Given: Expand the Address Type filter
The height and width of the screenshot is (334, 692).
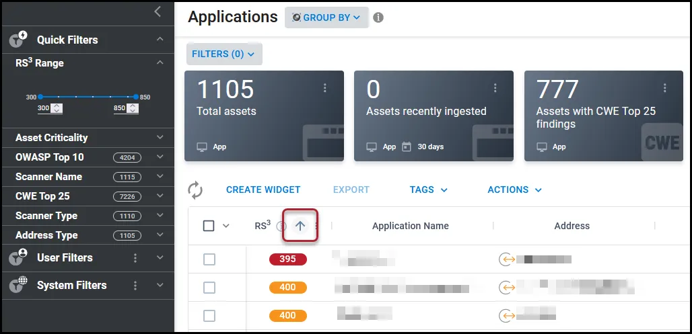Looking at the screenshot, I should pyautogui.click(x=160, y=235).
